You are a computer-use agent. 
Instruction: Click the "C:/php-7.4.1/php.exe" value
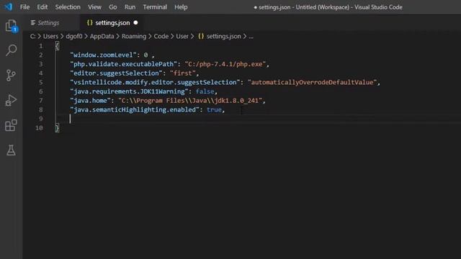coord(225,64)
